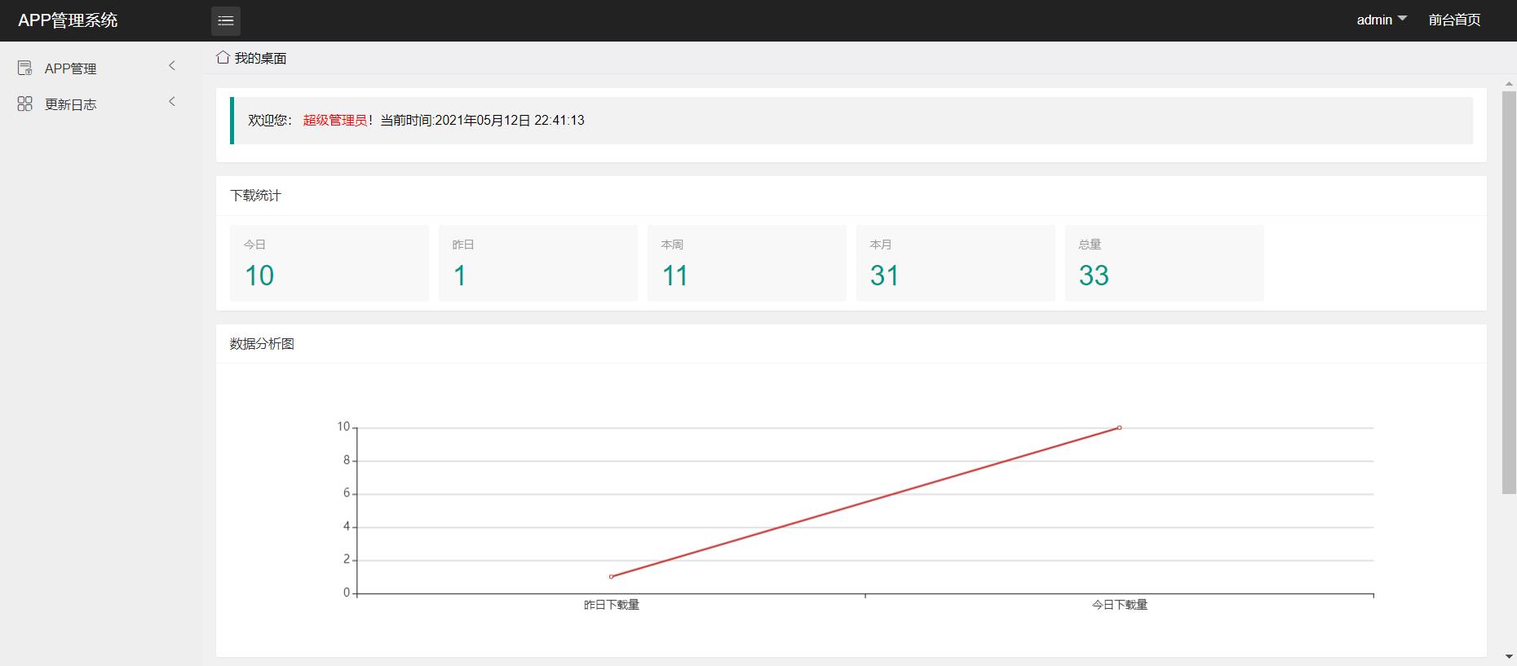
Task: Click the 本月 download statistics card
Action: coord(955,263)
